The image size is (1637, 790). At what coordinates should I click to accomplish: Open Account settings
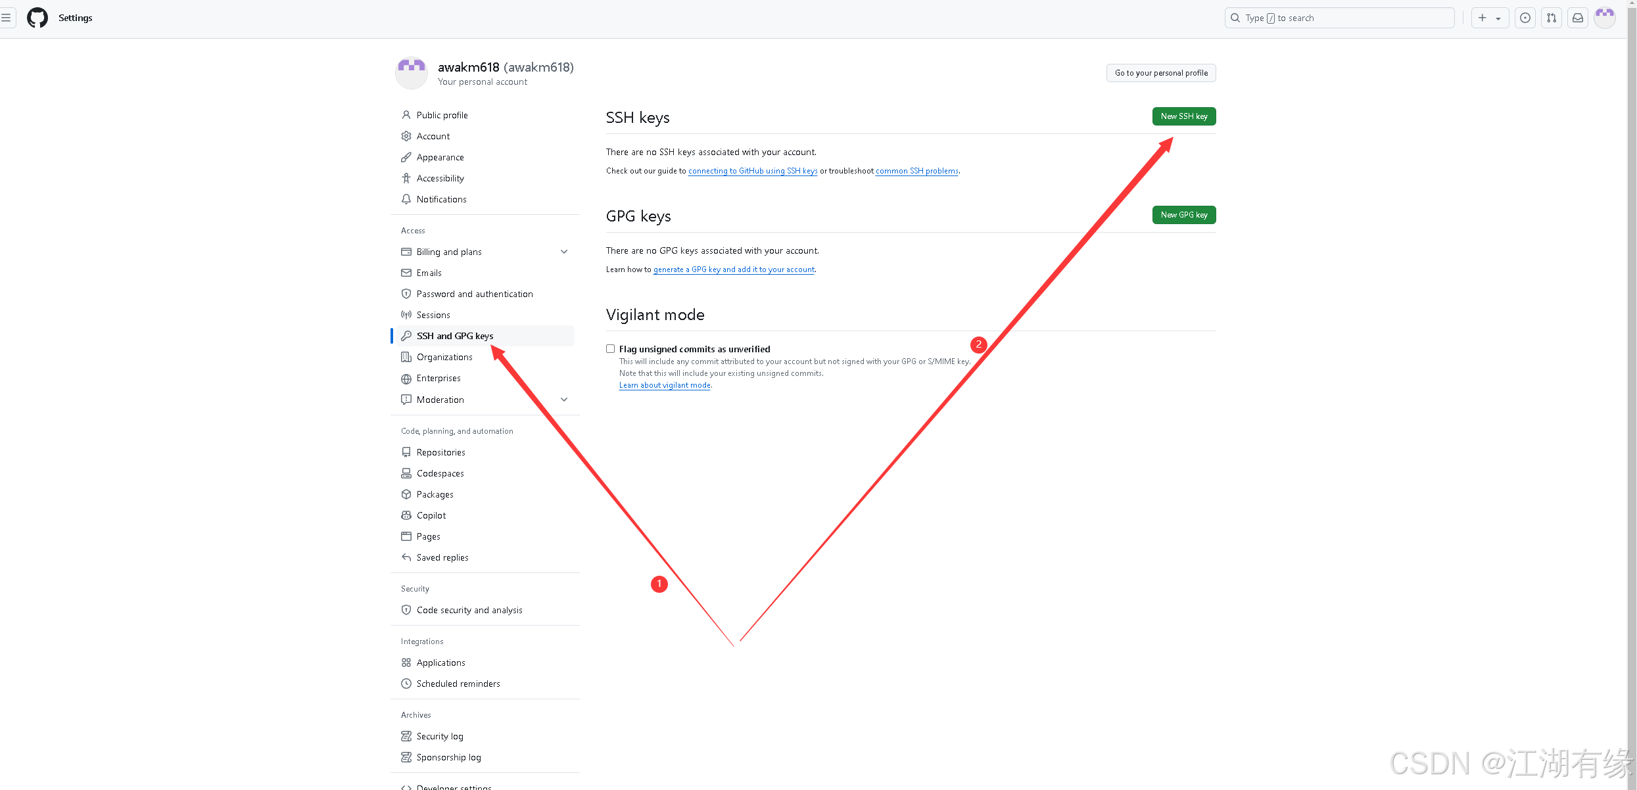[485, 136]
